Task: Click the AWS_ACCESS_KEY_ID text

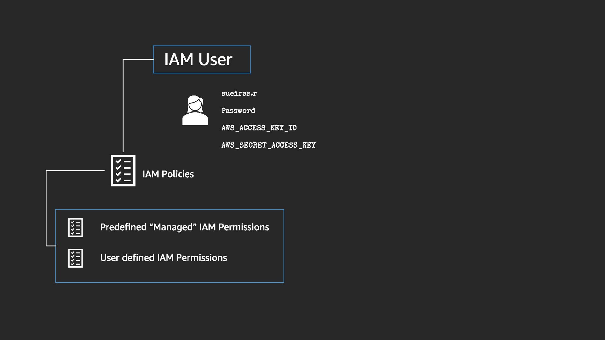Action: [259, 128]
